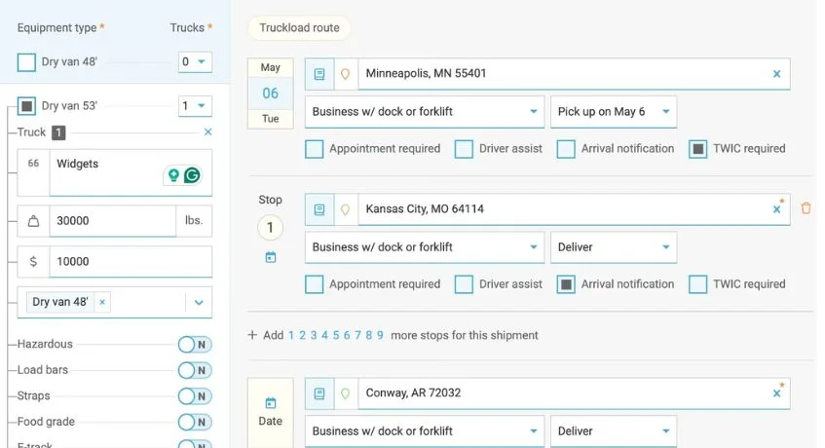Click the green lightbulb suggestion icon
825x448 pixels.
pyautogui.click(x=173, y=174)
